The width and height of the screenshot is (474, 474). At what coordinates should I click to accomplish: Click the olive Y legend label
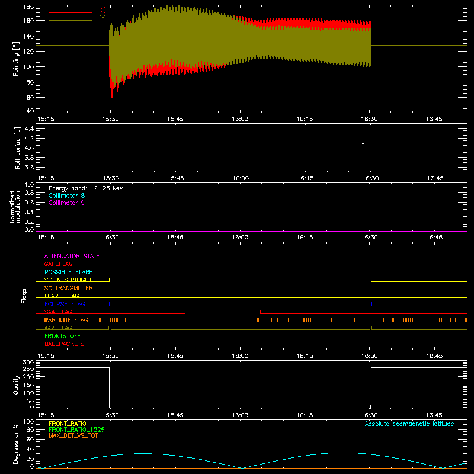coord(103,18)
